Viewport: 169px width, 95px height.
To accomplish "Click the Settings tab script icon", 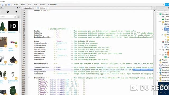I will [x=38, y=8].
